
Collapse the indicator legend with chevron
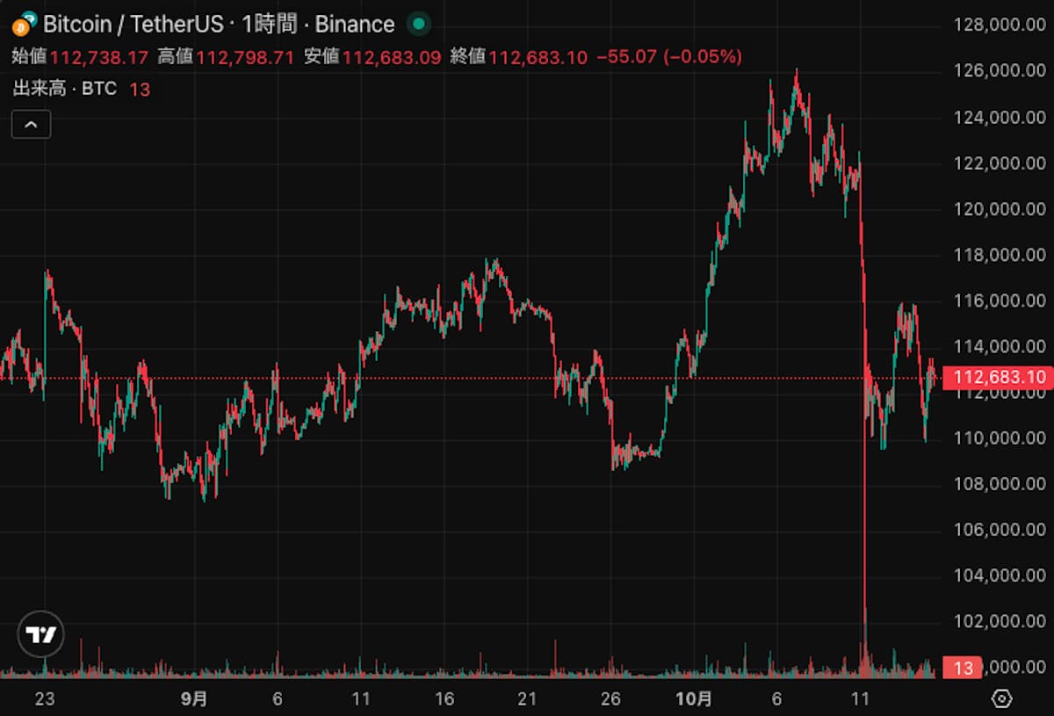tap(31, 125)
